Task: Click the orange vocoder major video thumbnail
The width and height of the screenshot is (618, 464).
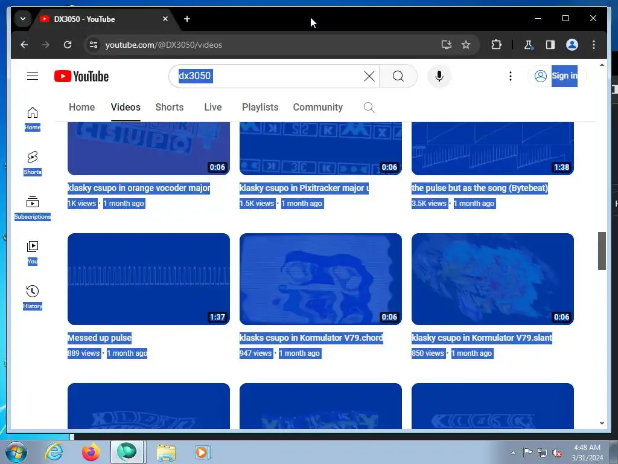Action: point(148,149)
